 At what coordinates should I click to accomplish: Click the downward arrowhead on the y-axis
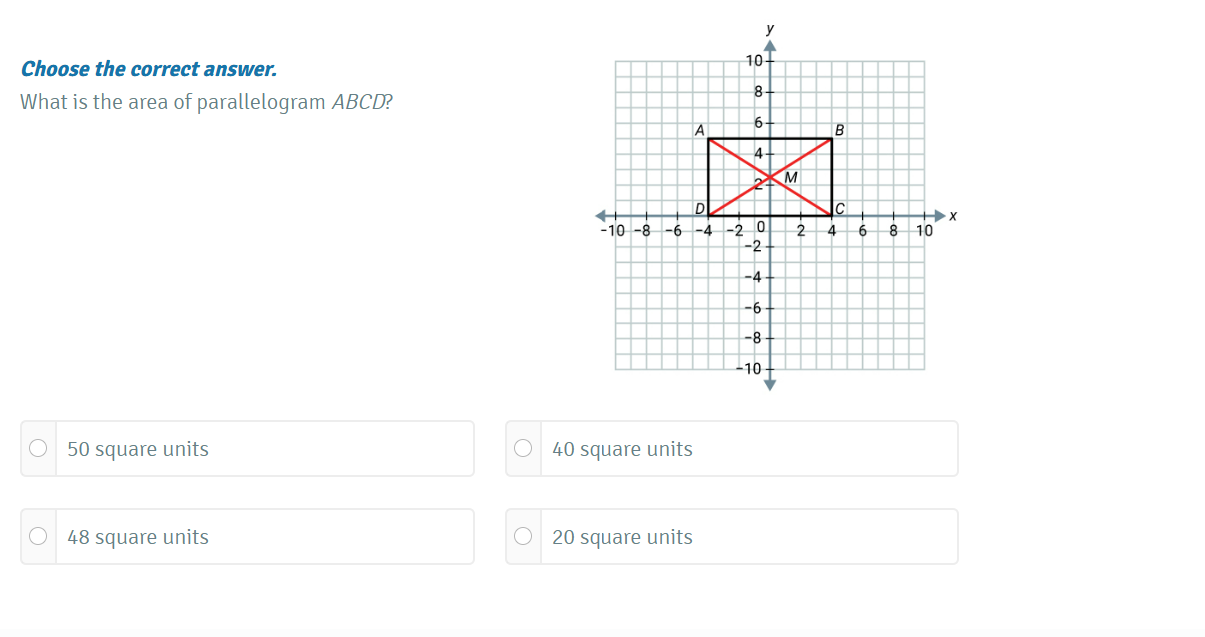tap(769, 385)
